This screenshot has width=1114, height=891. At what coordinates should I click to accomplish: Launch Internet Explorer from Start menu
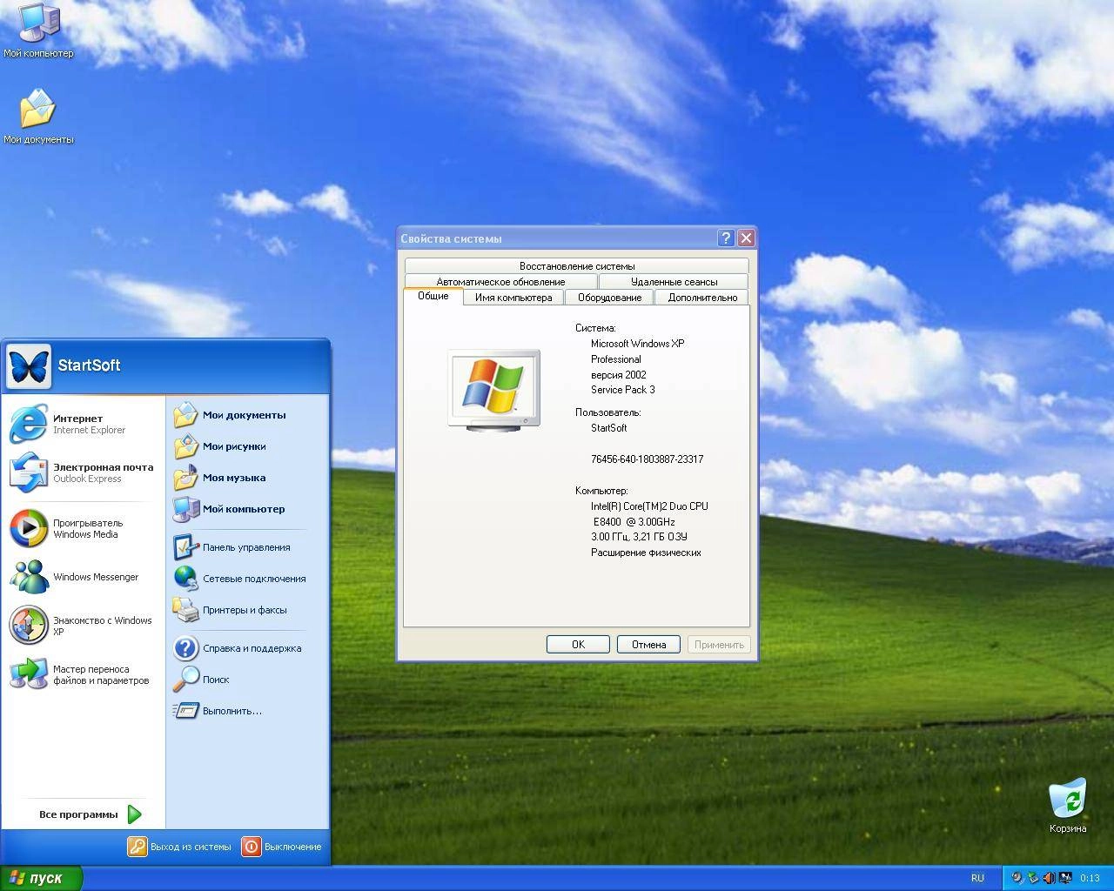click(x=83, y=424)
